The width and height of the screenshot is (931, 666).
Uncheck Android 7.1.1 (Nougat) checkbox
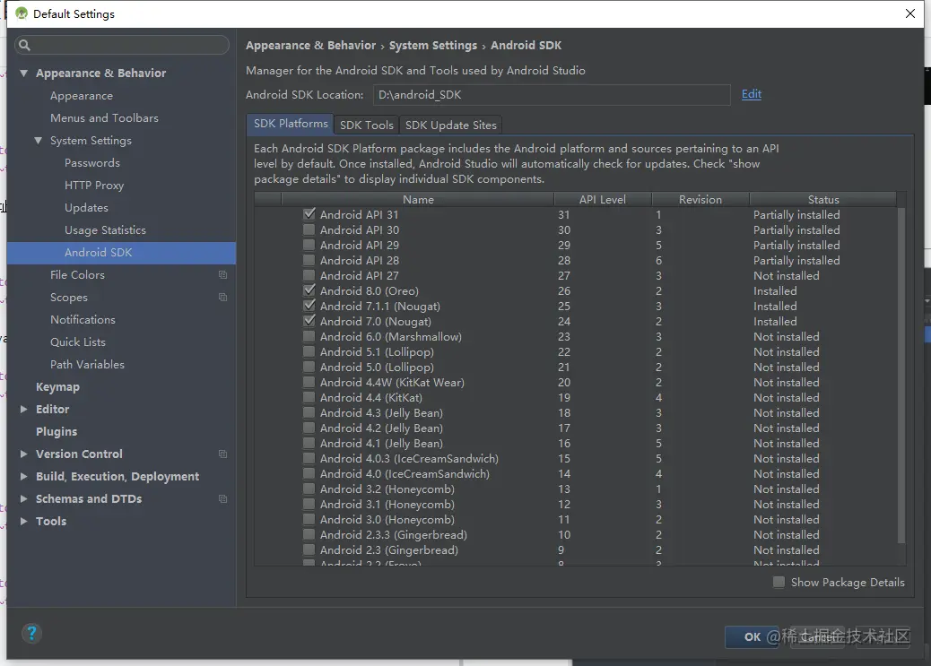point(309,307)
